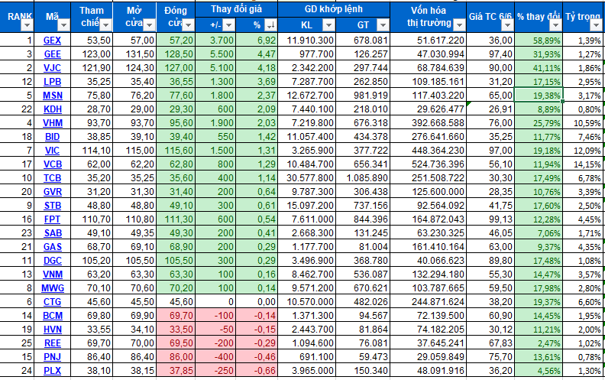Select the GT value 1.085.890
605x380 pixels.
(x=363, y=178)
